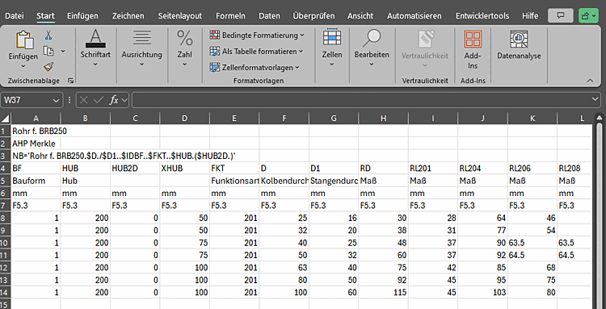Viewport: 606px width, 309px height.
Task: Click the Datenanalyse icon
Action: [x=519, y=40]
